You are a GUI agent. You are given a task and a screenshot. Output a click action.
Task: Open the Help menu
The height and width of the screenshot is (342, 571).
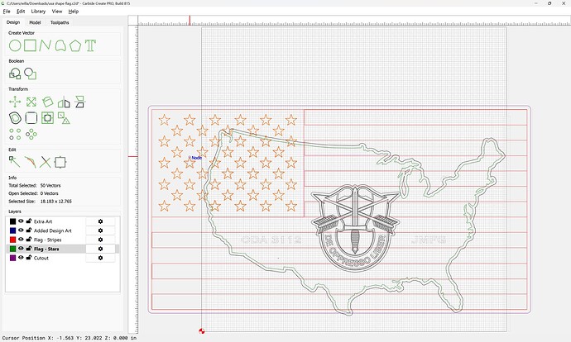74,12
